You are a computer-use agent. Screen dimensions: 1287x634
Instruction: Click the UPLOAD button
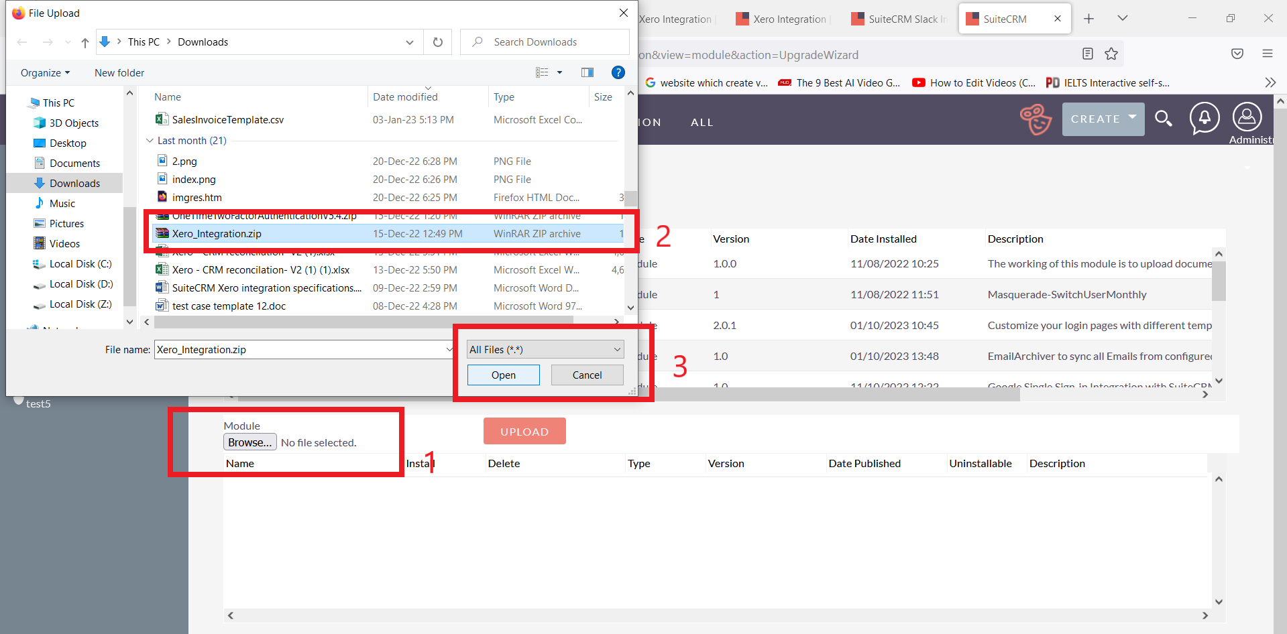pos(524,431)
